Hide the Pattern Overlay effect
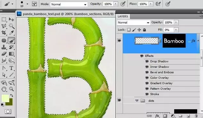The image size is (203, 118). point(147,89)
